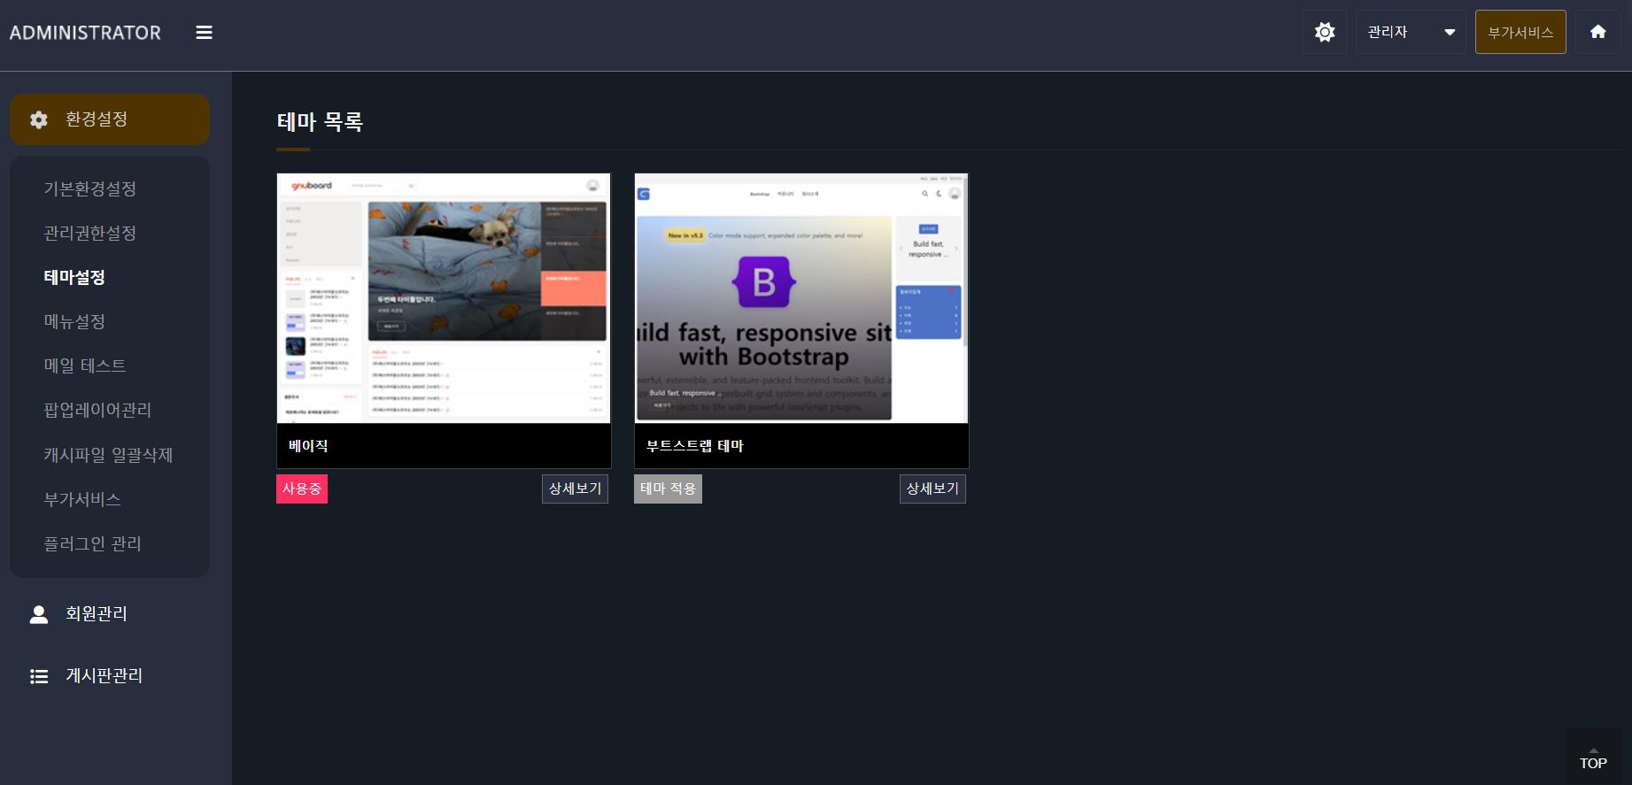1632x785 pixels.
Task: Navigate to 메뉴설정
Action: point(74,321)
